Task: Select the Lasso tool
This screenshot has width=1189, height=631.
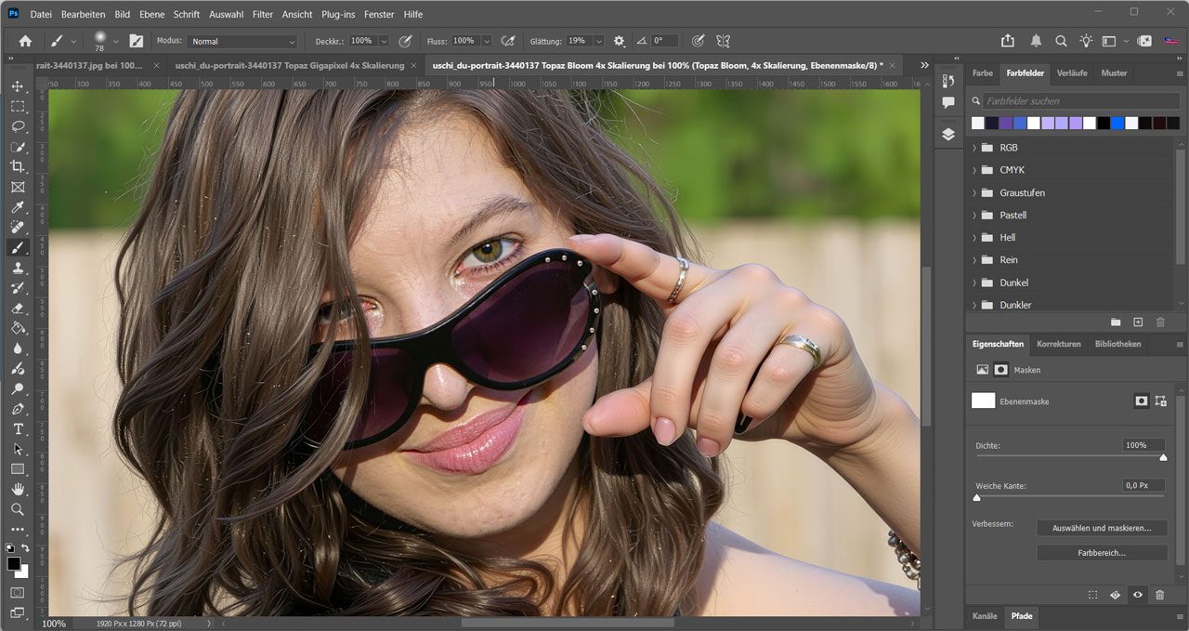Action: tap(18, 126)
